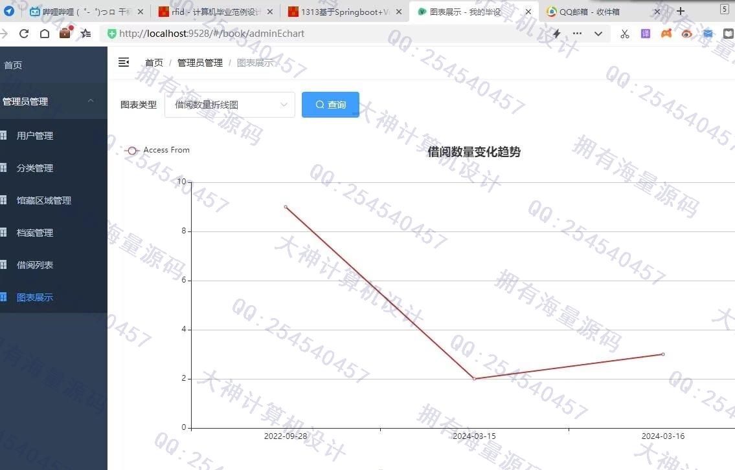The height and width of the screenshot is (470, 735).
Task: Open 首页 in the sidebar
Action: tap(54, 65)
